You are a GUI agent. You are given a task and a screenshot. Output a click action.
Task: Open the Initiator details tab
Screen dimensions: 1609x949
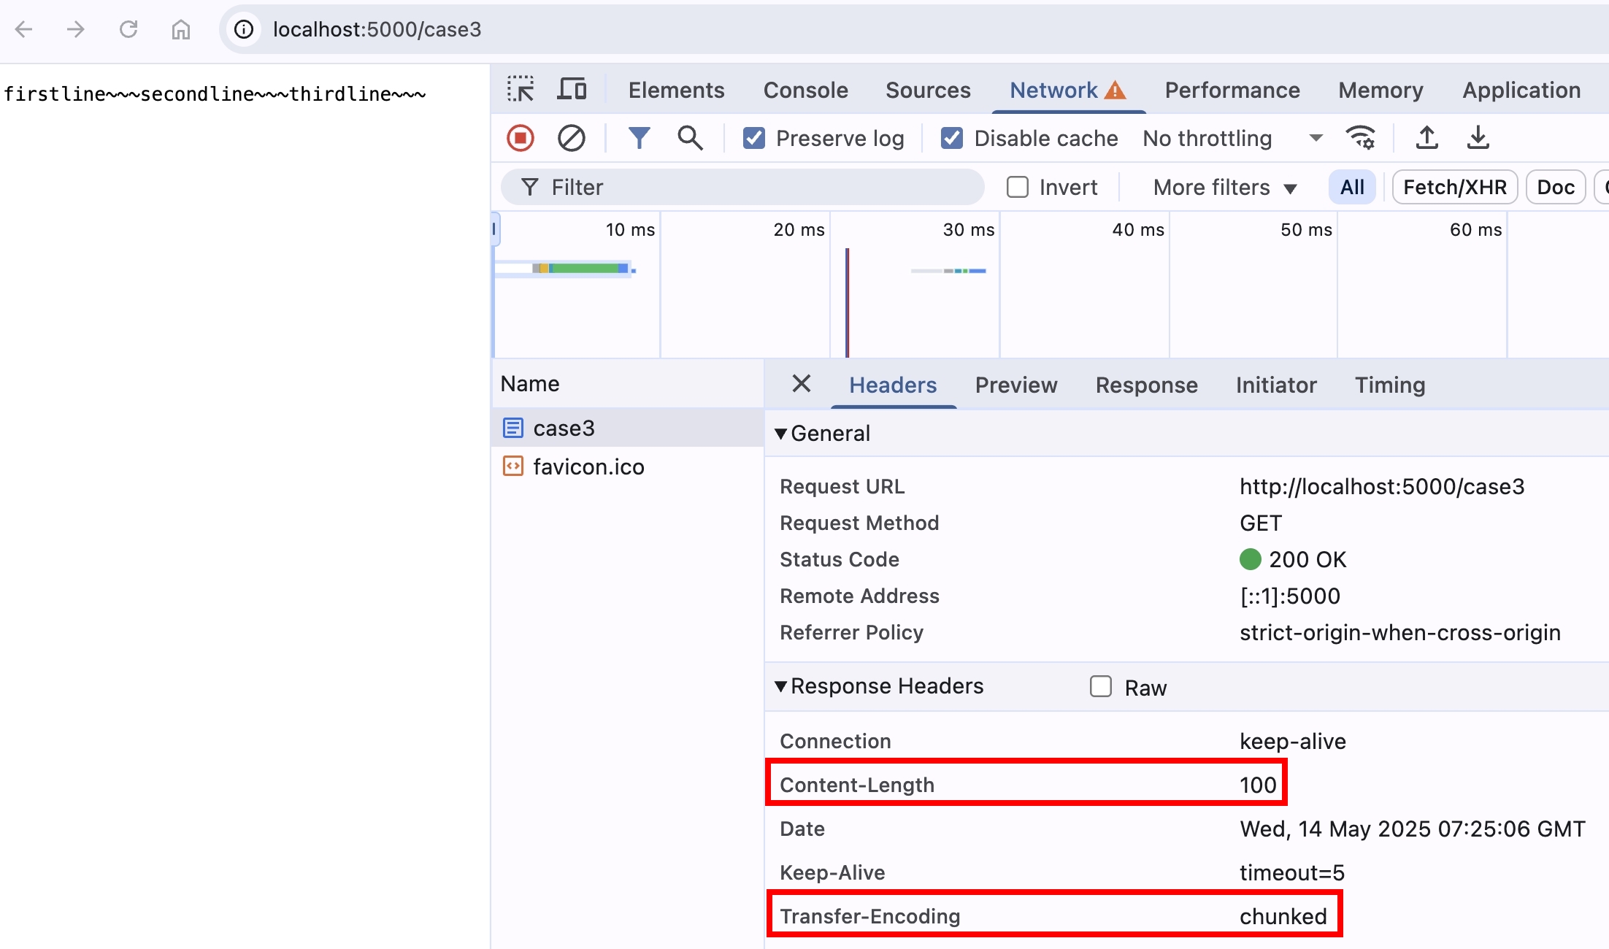click(x=1276, y=385)
